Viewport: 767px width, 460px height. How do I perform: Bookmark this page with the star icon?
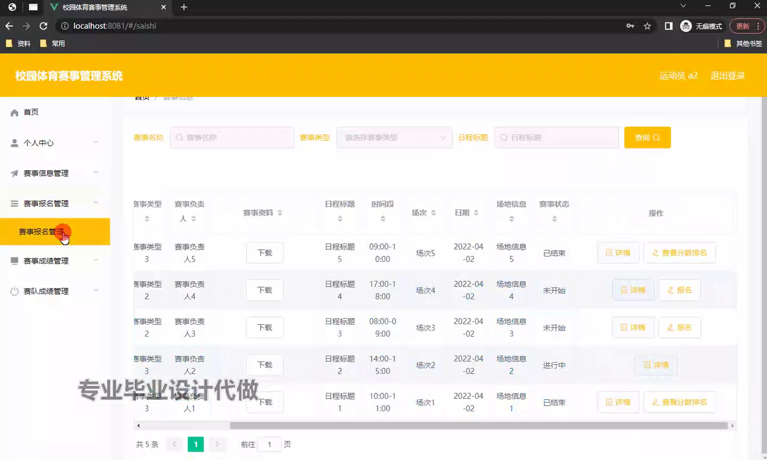[647, 26]
